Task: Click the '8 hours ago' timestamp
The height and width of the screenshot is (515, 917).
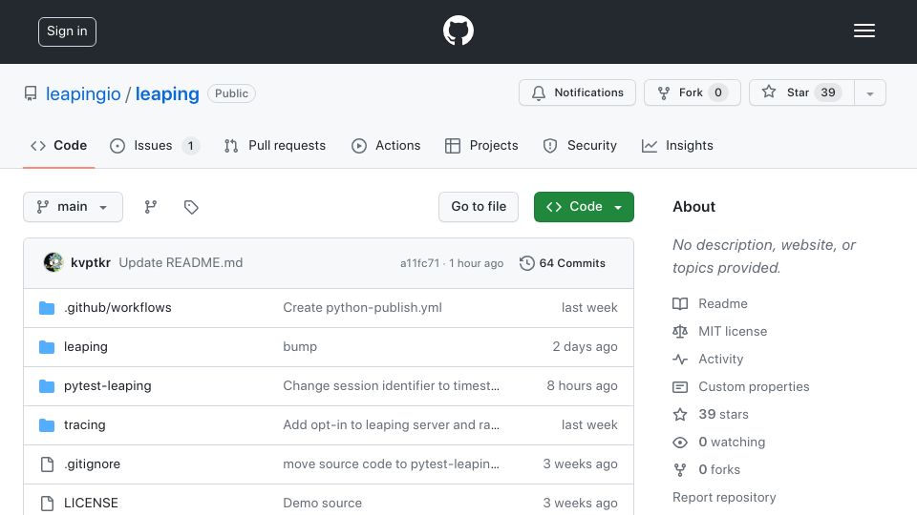Action: [x=582, y=386]
